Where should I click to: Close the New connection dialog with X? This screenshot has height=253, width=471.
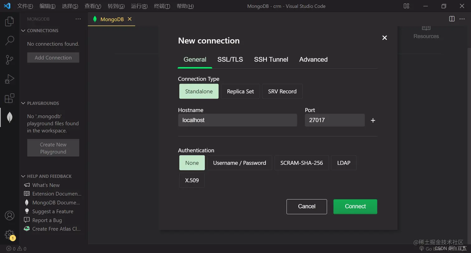click(384, 38)
